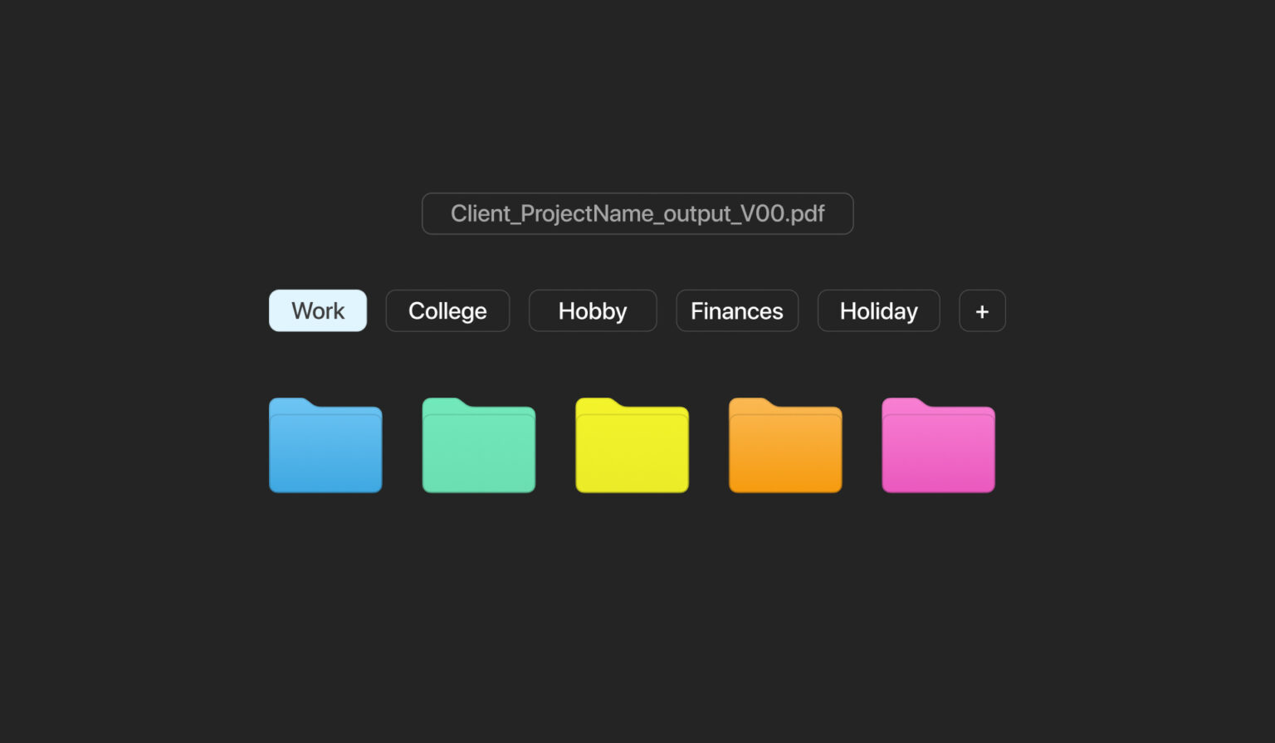Switch to the Work tab
Viewport: 1275px width, 743px height.
tap(318, 311)
